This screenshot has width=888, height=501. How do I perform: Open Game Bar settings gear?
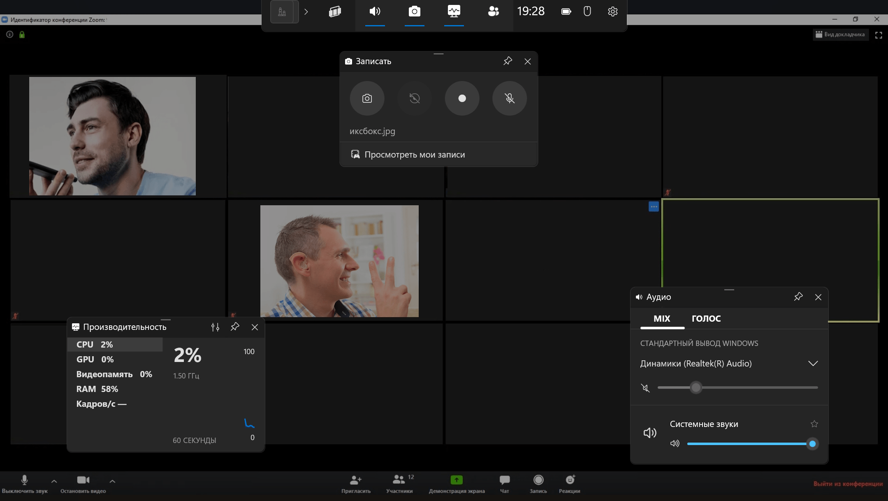click(x=612, y=12)
